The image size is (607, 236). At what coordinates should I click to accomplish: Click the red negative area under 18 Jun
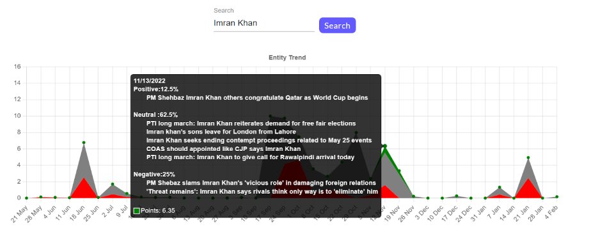click(84, 191)
